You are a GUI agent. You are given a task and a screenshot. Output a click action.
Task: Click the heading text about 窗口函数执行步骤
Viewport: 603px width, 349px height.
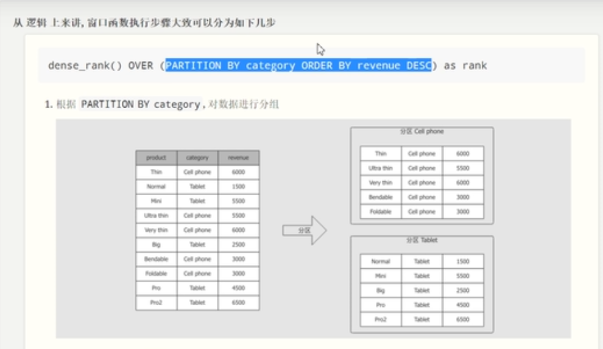[146, 23]
